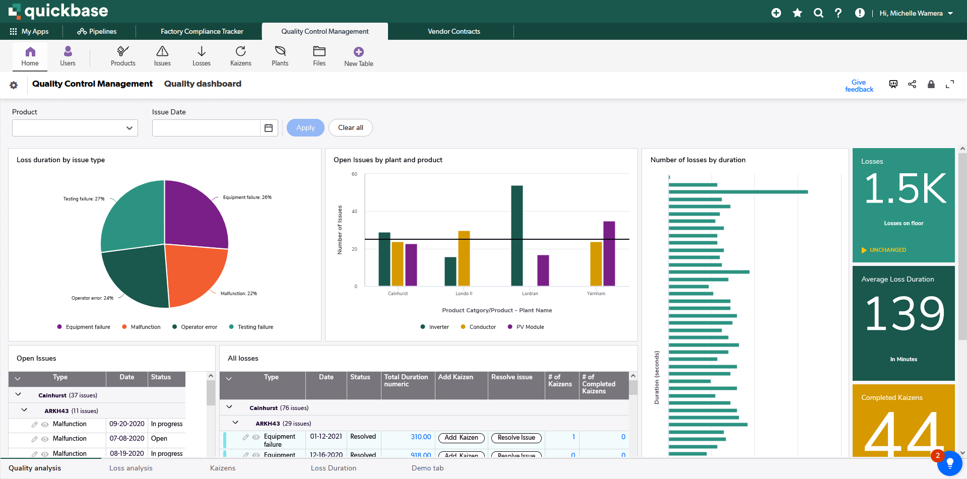Image resolution: width=967 pixels, height=479 pixels.
Task: Click the Issue Date input field
Action: pos(206,128)
